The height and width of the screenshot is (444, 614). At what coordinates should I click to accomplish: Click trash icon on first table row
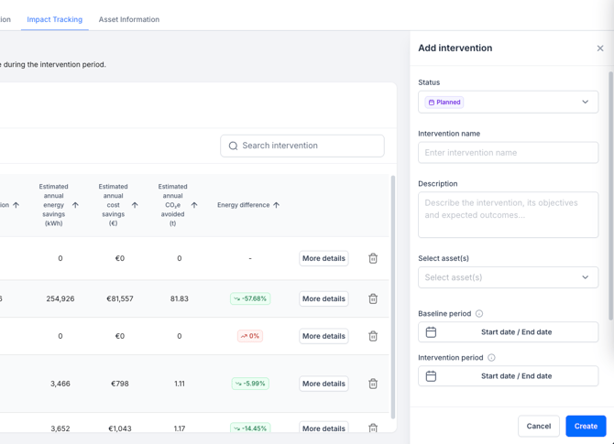[x=373, y=258]
